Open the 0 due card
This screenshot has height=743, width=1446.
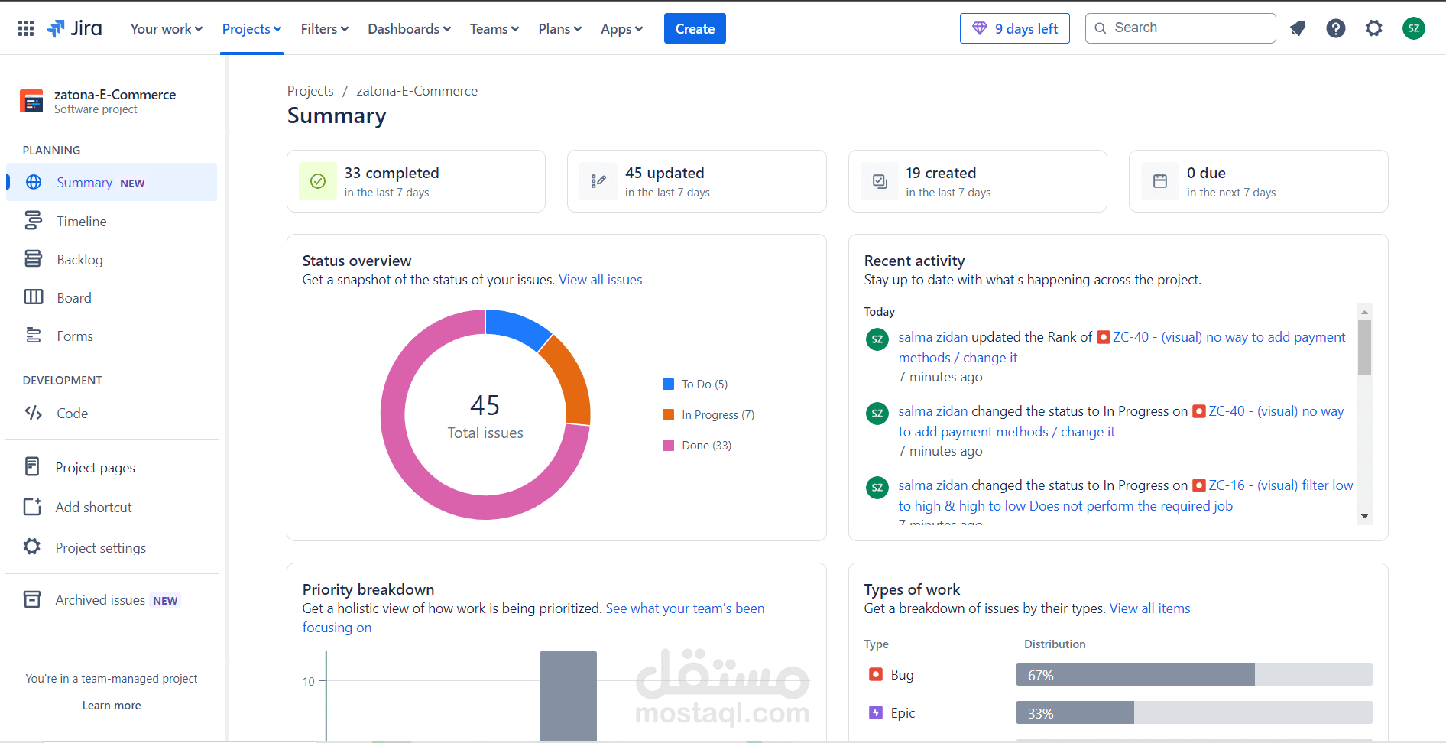coord(1258,181)
